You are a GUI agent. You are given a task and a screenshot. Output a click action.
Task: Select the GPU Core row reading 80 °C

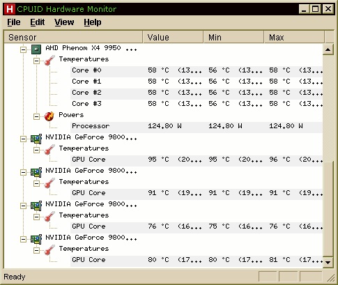pyautogui.click(x=197, y=261)
